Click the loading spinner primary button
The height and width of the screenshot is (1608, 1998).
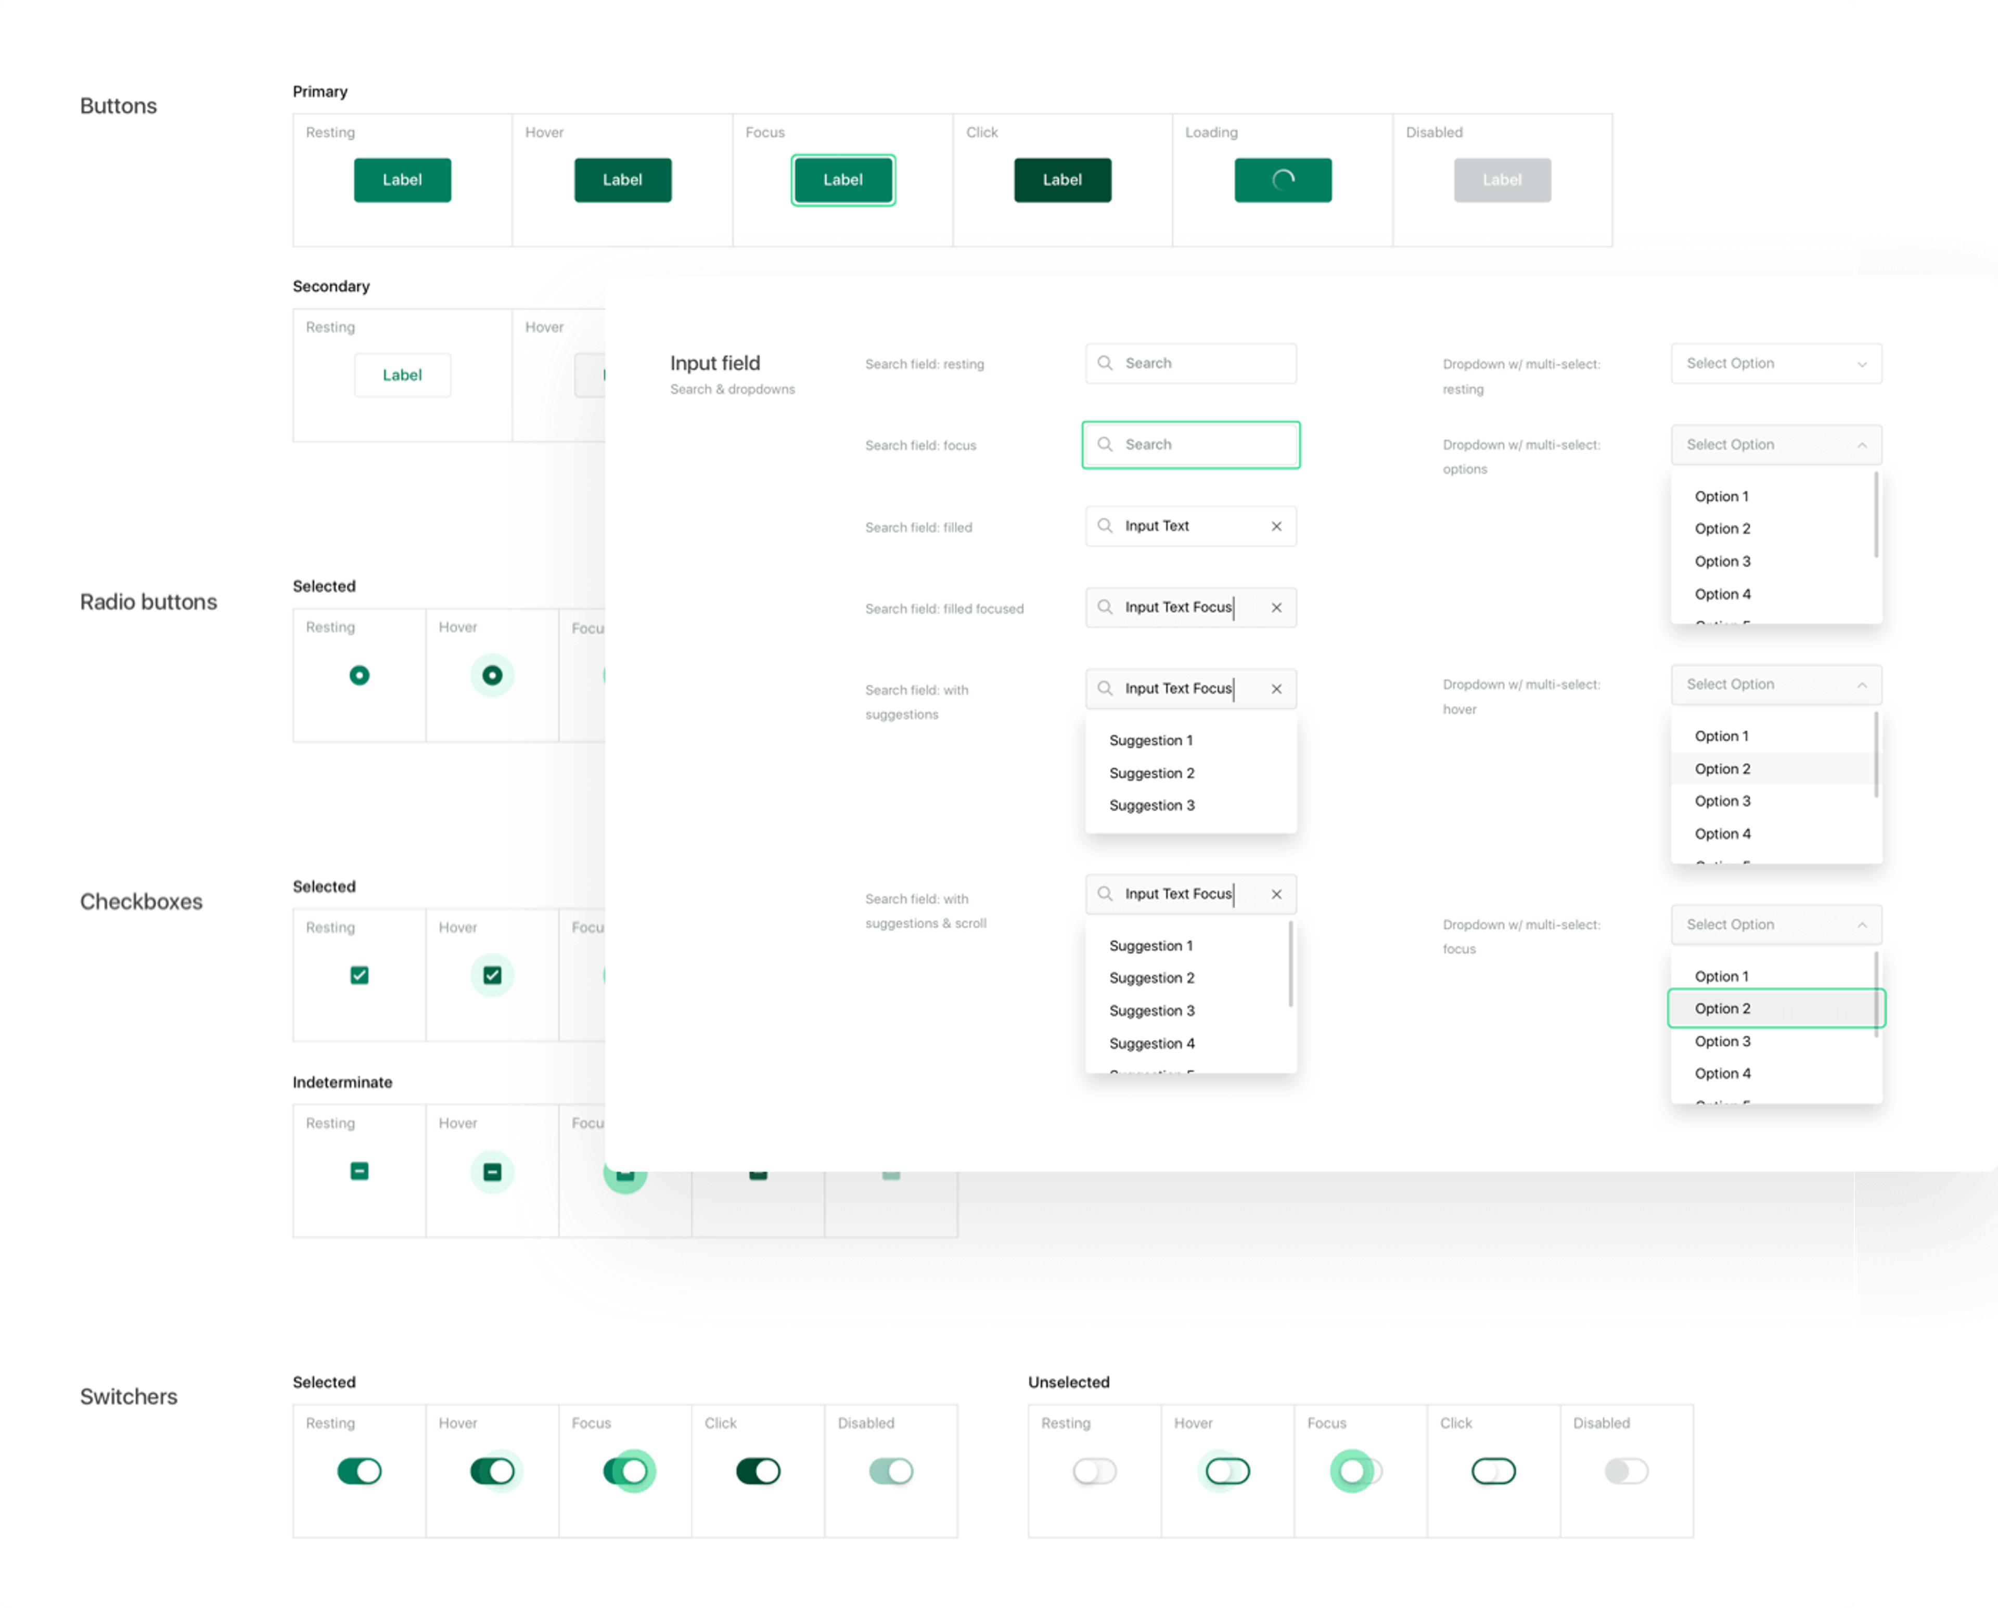[1283, 180]
